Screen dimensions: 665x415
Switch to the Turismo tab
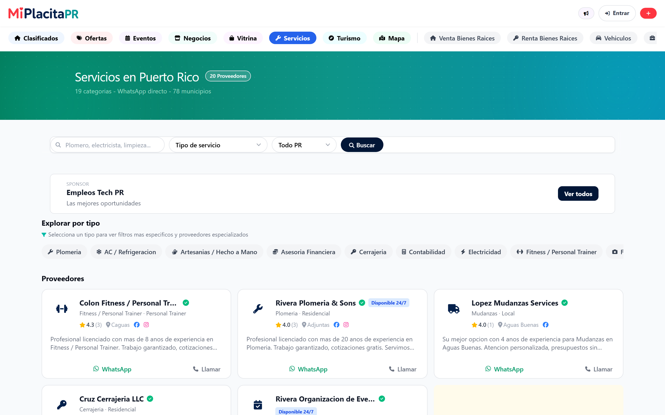click(x=344, y=38)
